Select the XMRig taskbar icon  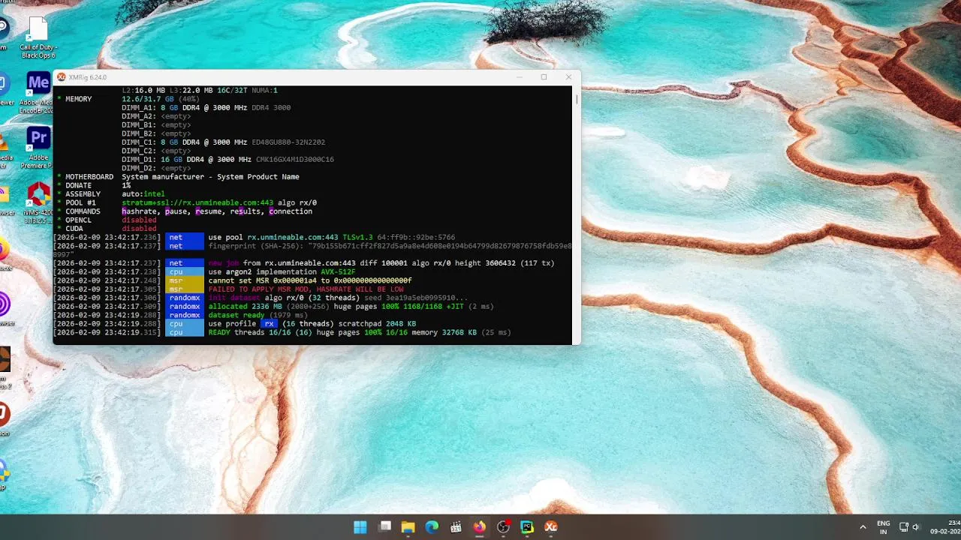pos(551,526)
